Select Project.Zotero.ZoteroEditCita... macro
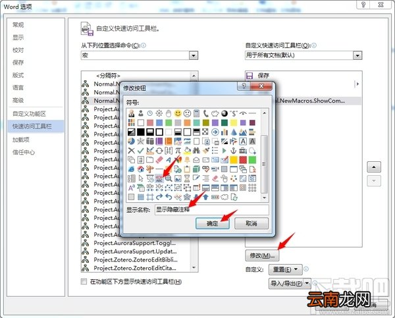Viewport: 395px width, 318px height. (136, 268)
